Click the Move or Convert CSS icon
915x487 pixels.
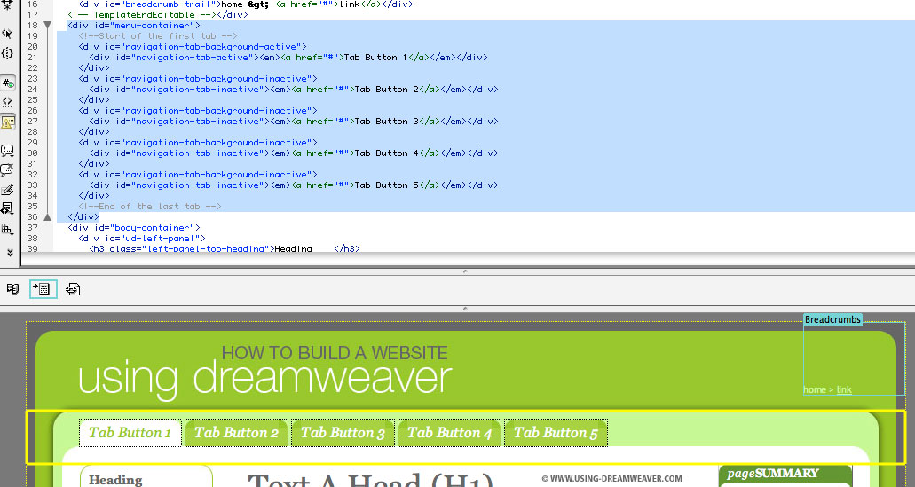tap(8, 229)
